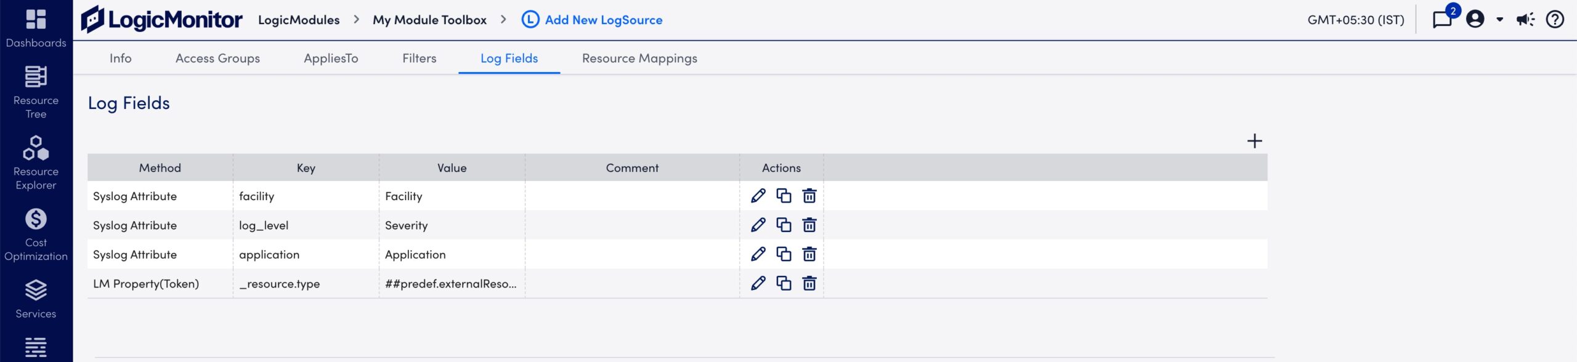1577x362 pixels.
Task: Click the Key column header
Action: point(306,167)
